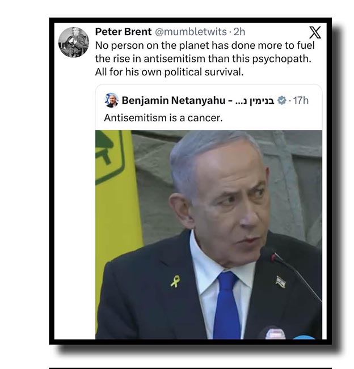Click the Hebrew text in the quoted name
The height and width of the screenshot is (369, 354).
point(255,101)
